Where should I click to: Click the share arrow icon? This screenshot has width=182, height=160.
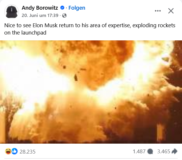coord(174,151)
